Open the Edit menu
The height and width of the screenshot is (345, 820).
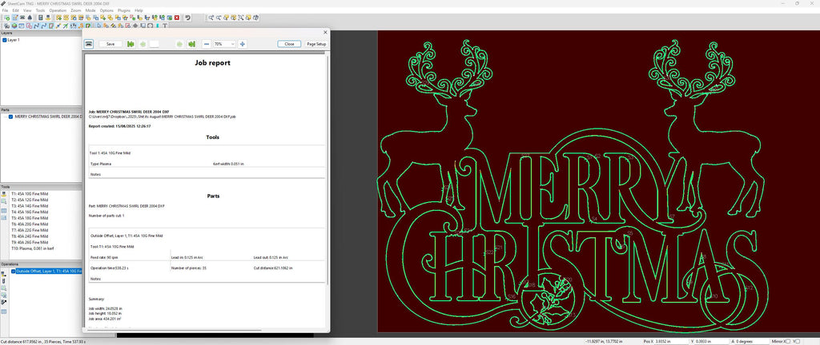pos(16,10)
